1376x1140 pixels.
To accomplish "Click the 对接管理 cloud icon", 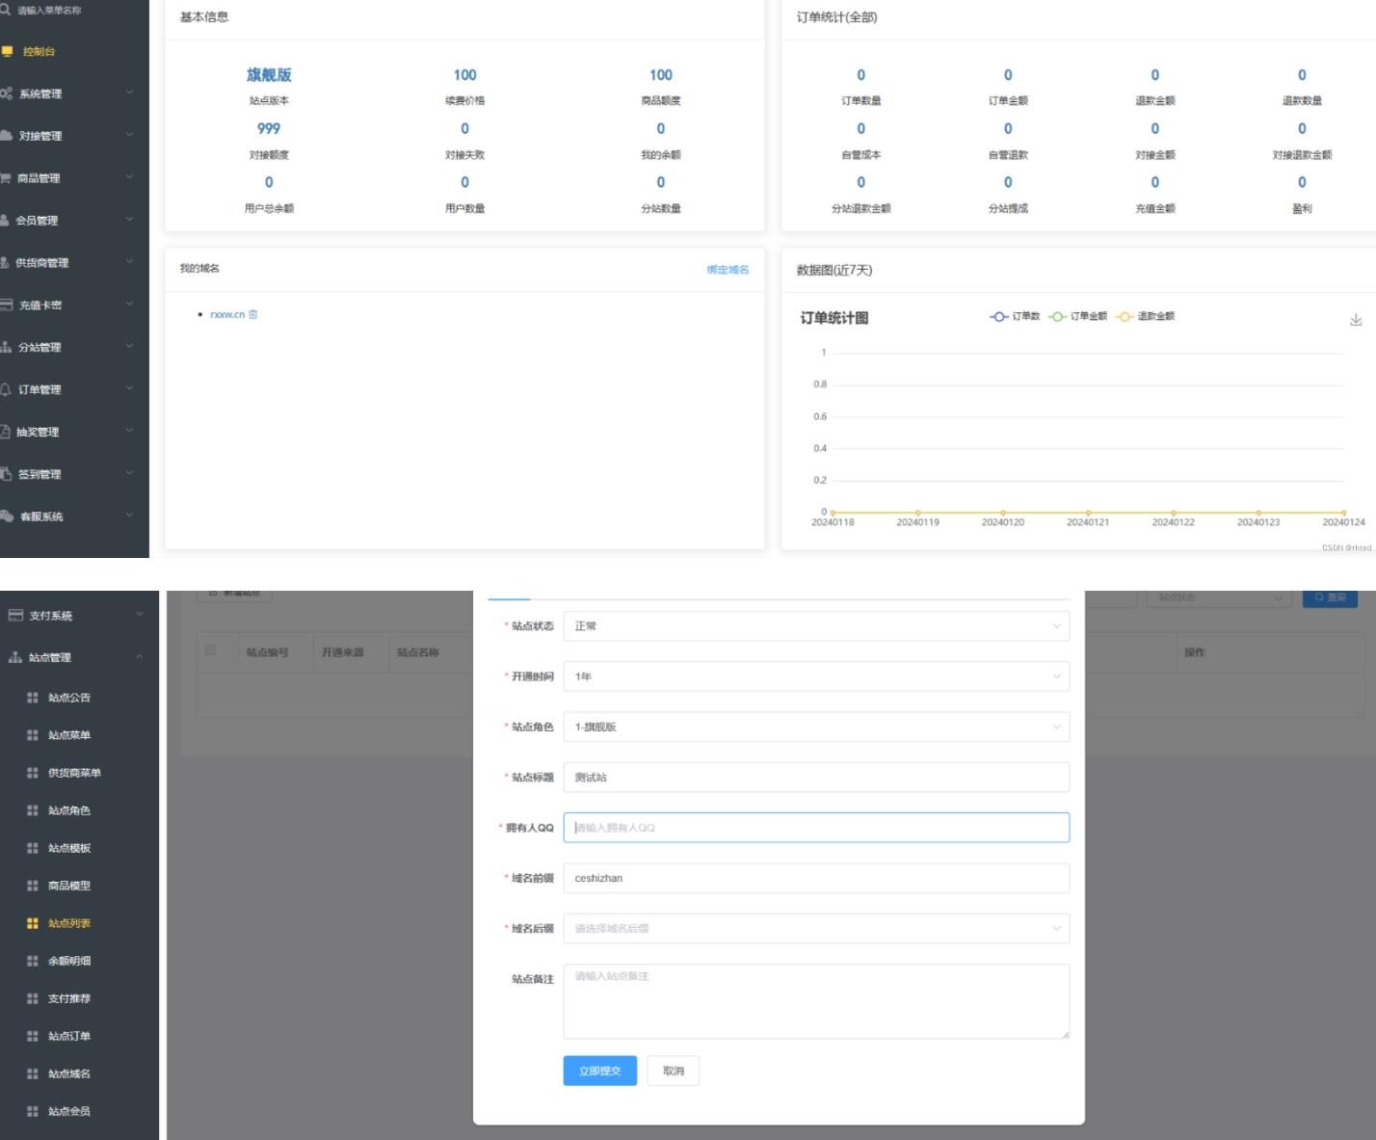I will [7, 136].
